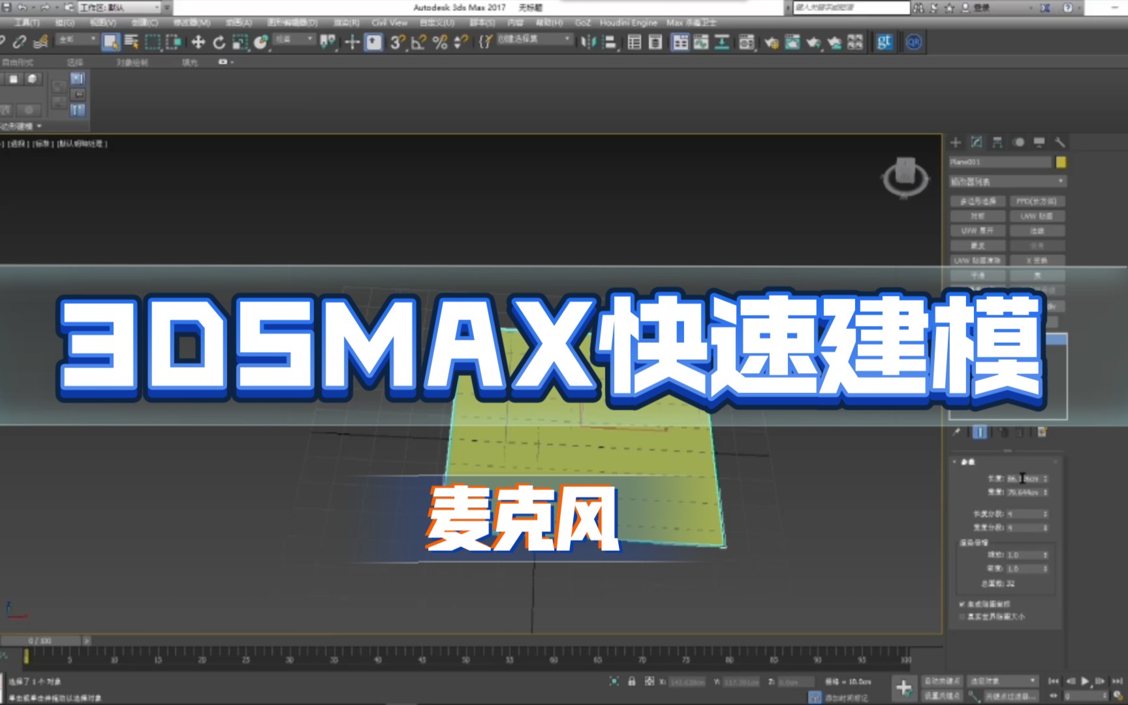1128x705 pixels.
Task: Choose the Rectangular Selection Region icon
Action: point(153,42)
